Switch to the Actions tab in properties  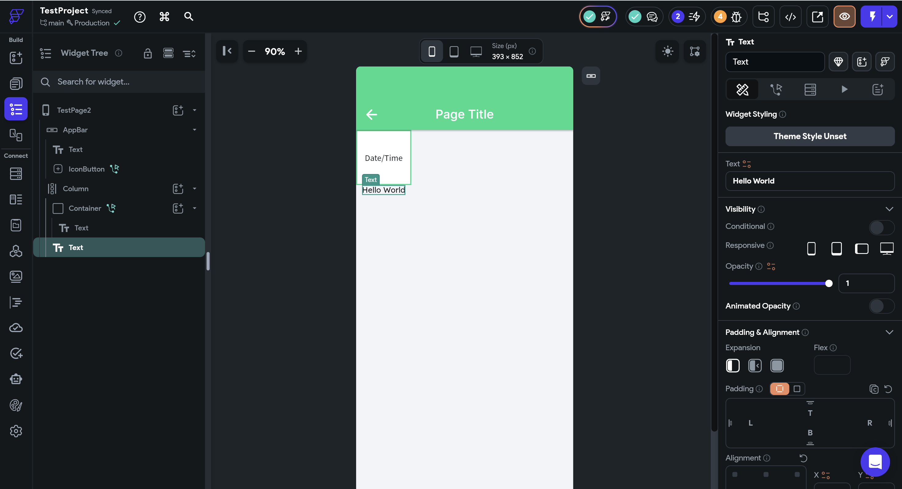coord(776,89)
